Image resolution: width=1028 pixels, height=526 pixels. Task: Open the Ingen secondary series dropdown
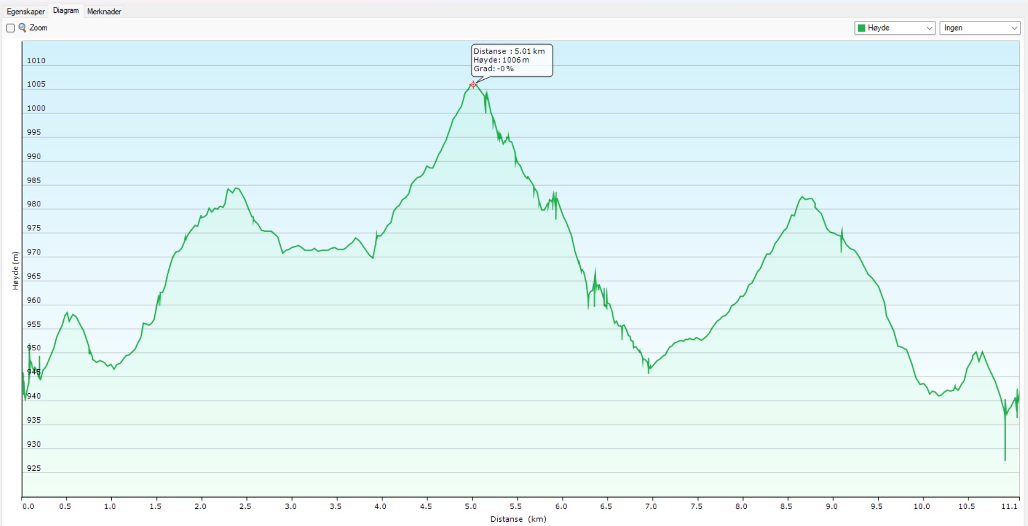tap(979, 28)
